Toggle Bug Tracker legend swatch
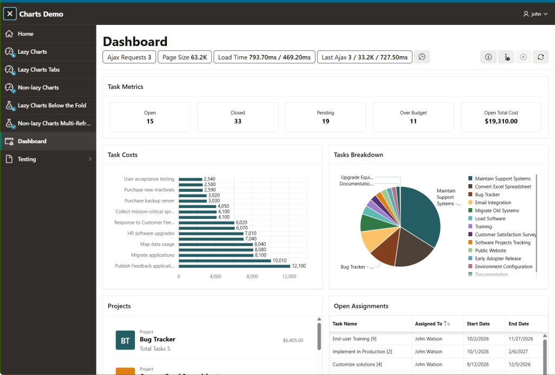Image resolution: width=555 pixels, height=375 pixels. click(x=470, y=195)
